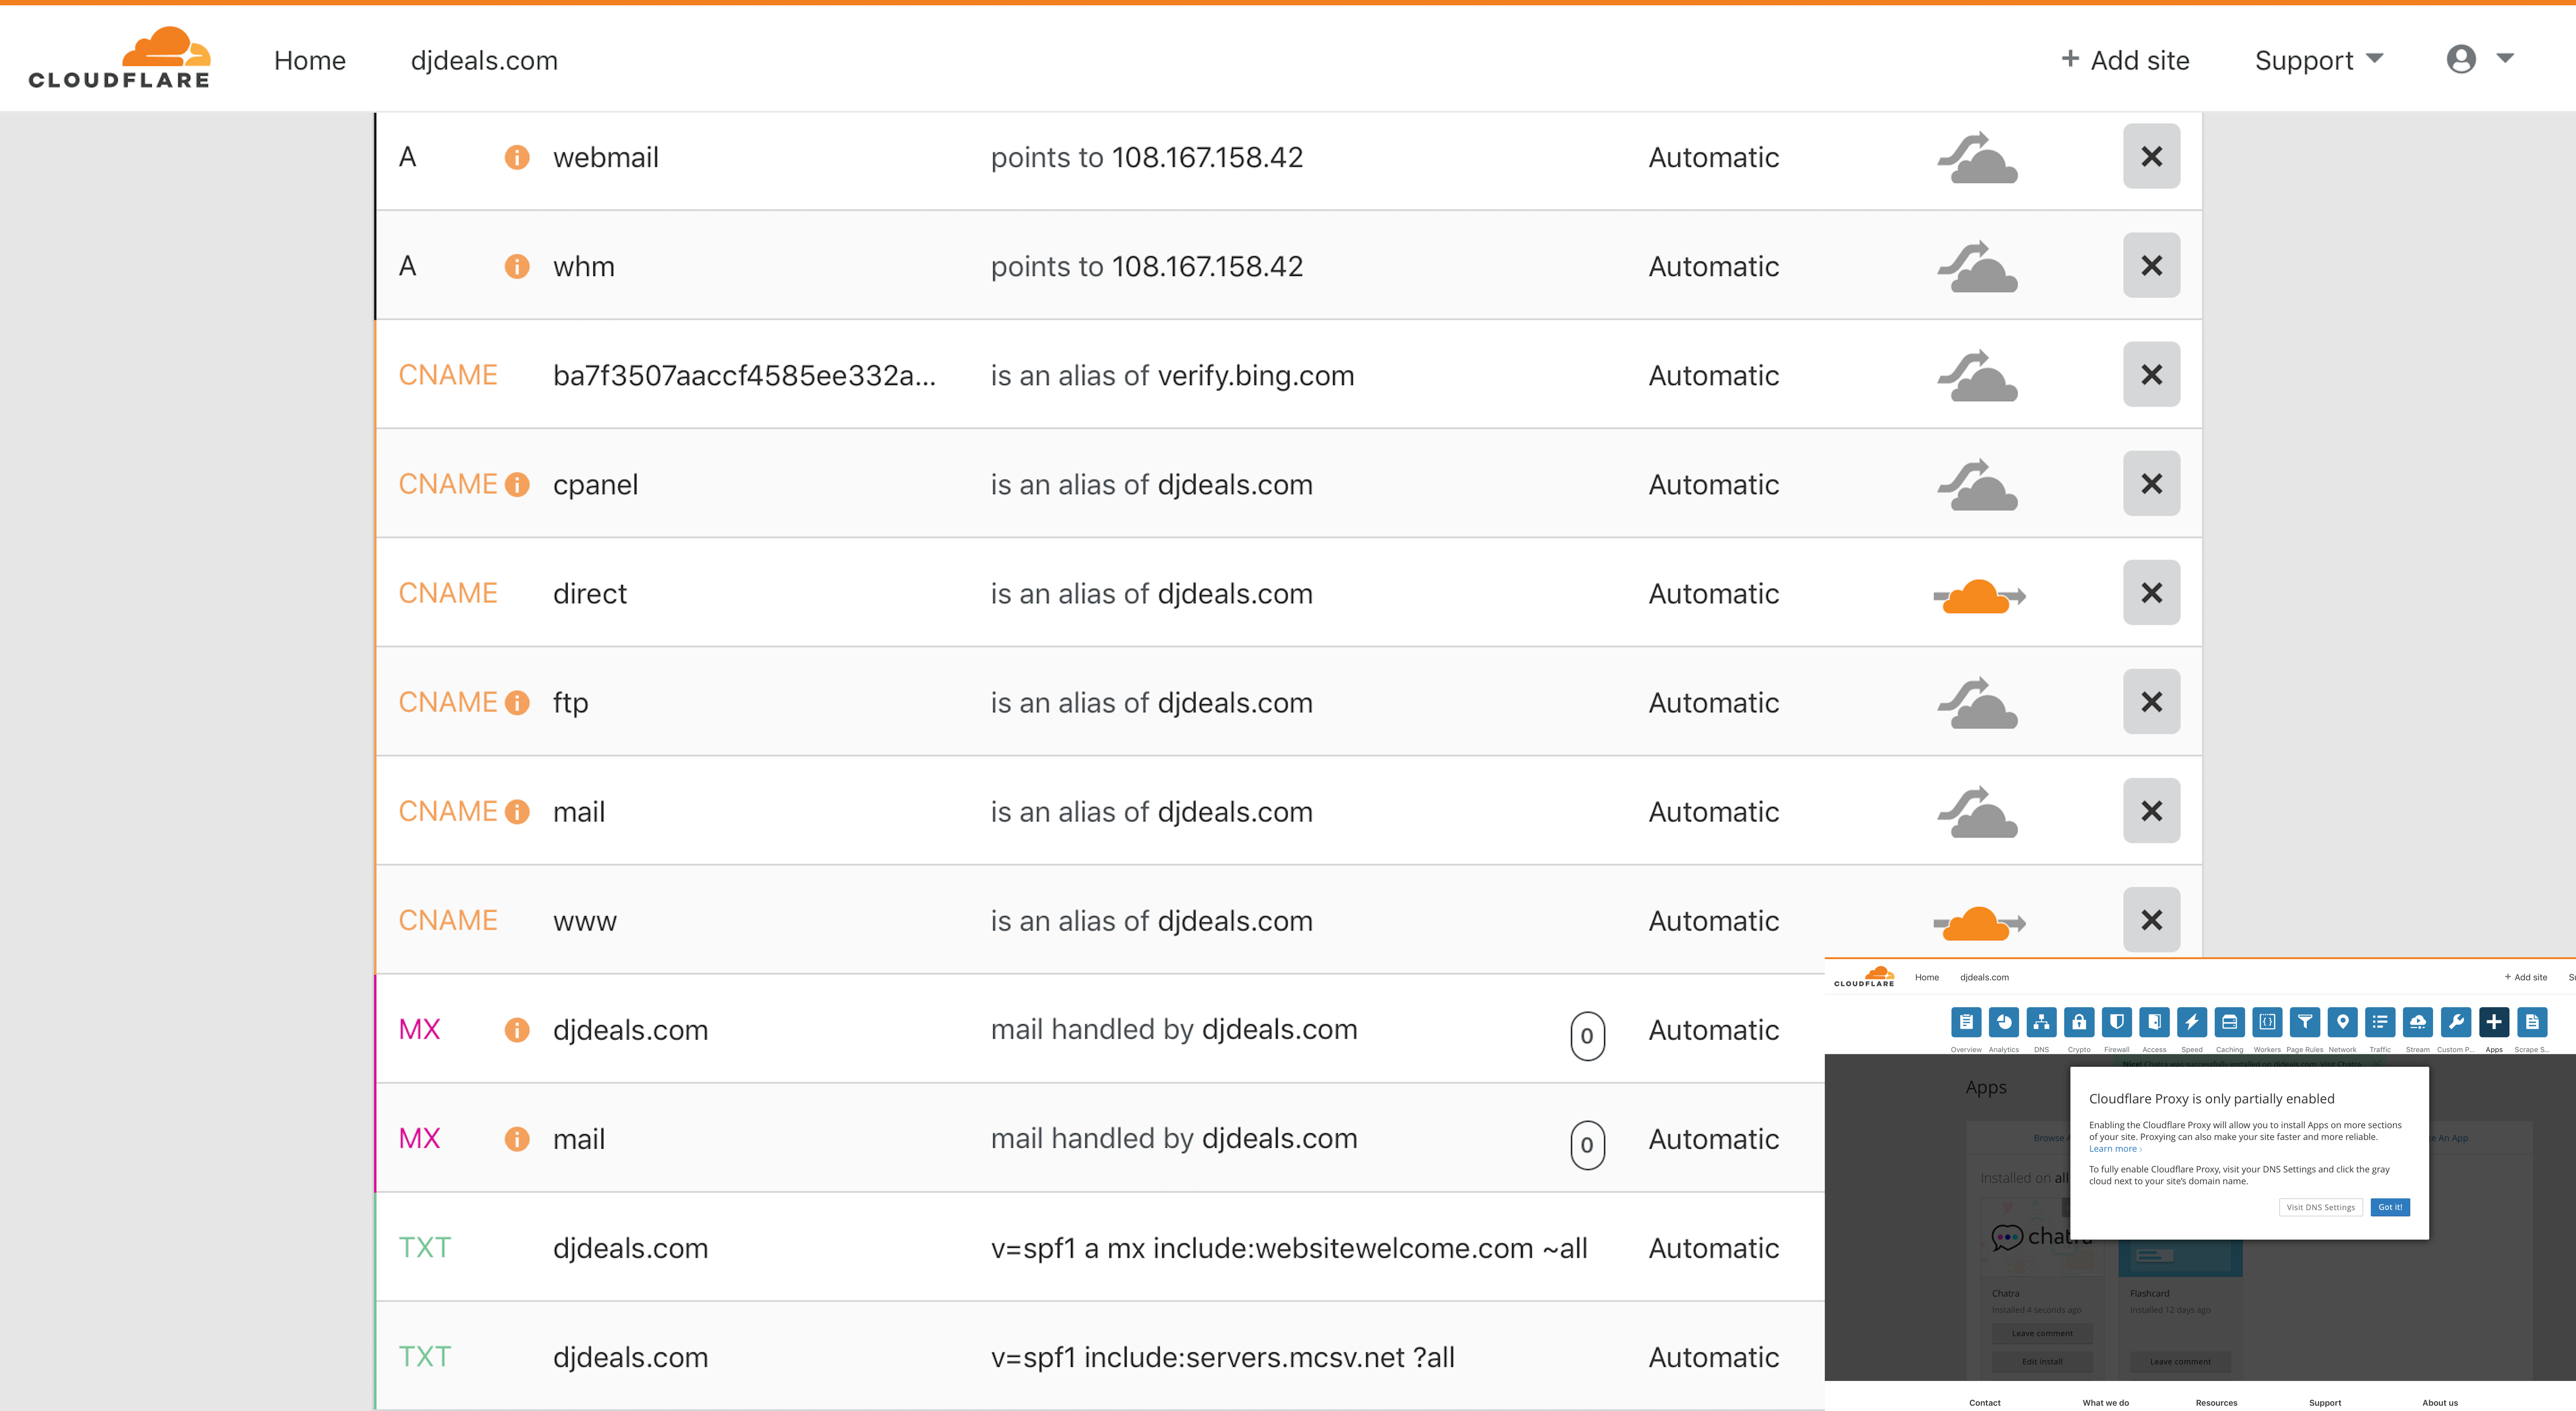Viewport: 2576px width, 1411px height.
Task: Click Add site in main header
Action: 2125,60
